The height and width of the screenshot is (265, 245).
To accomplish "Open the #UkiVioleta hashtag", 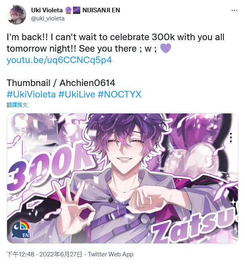I will pos(31,94).
